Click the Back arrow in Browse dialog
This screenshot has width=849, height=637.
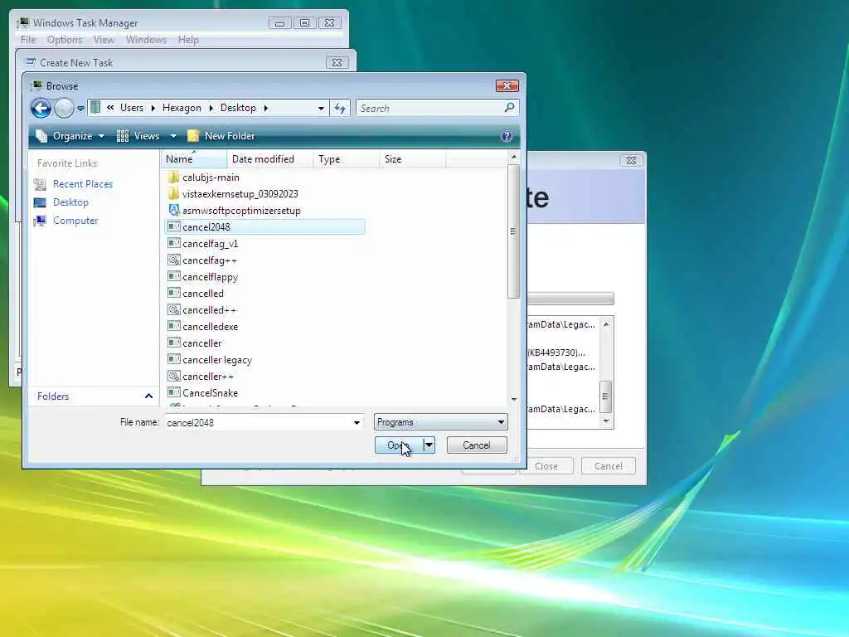(x=41, y=108)
